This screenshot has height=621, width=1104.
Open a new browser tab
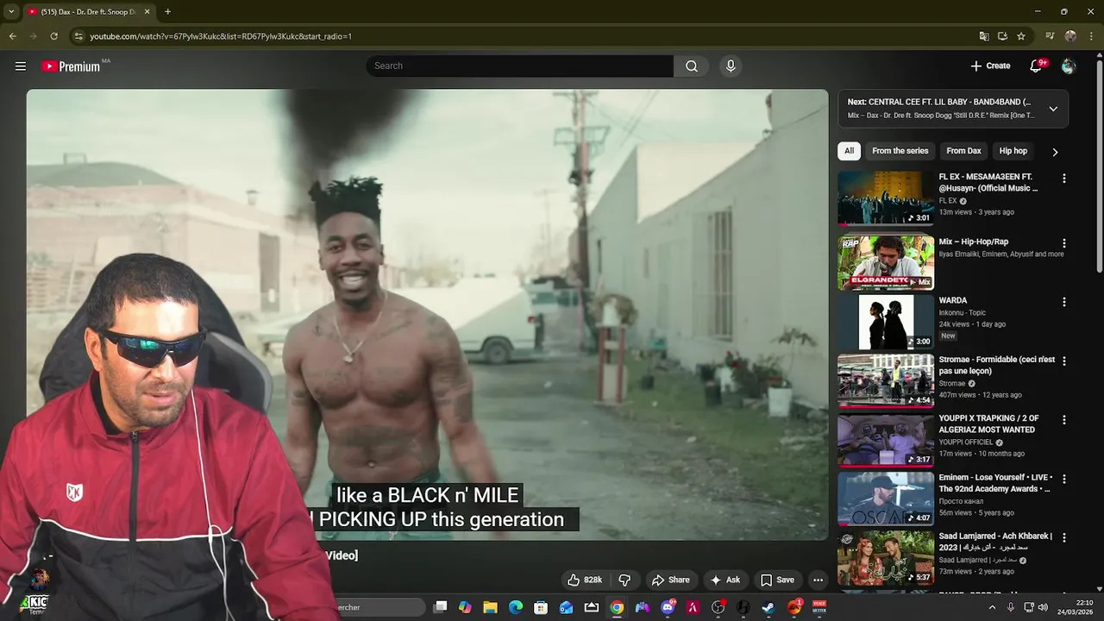[x=167, y=11]
